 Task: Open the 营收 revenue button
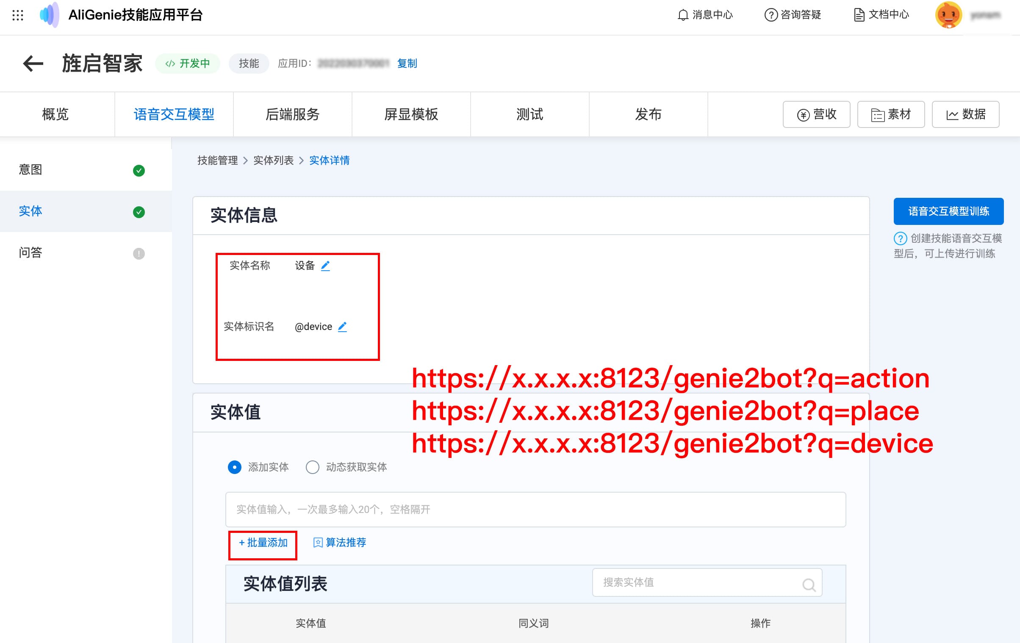[817, 114]
